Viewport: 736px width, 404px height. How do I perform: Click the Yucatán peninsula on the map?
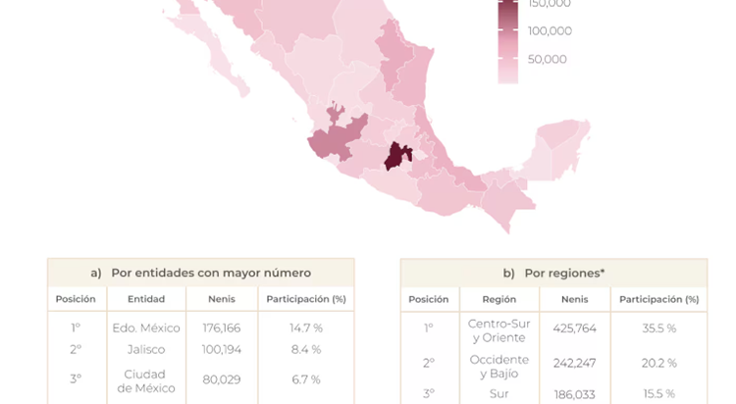[560, 150]
